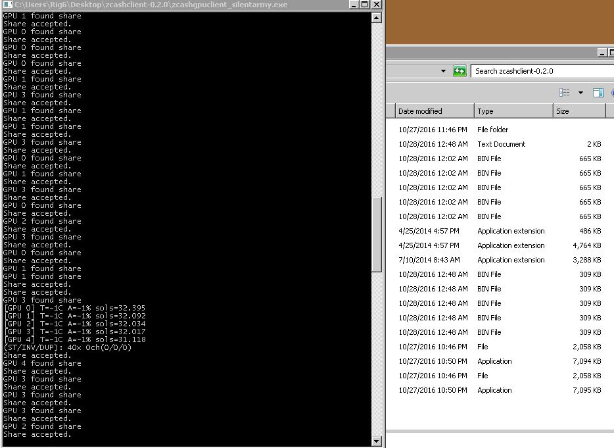Click the green refresh button in Explorer
Image resolution: width=614 pixels, height=448 pixels.
pyautogui.click(x=460, y=71)
